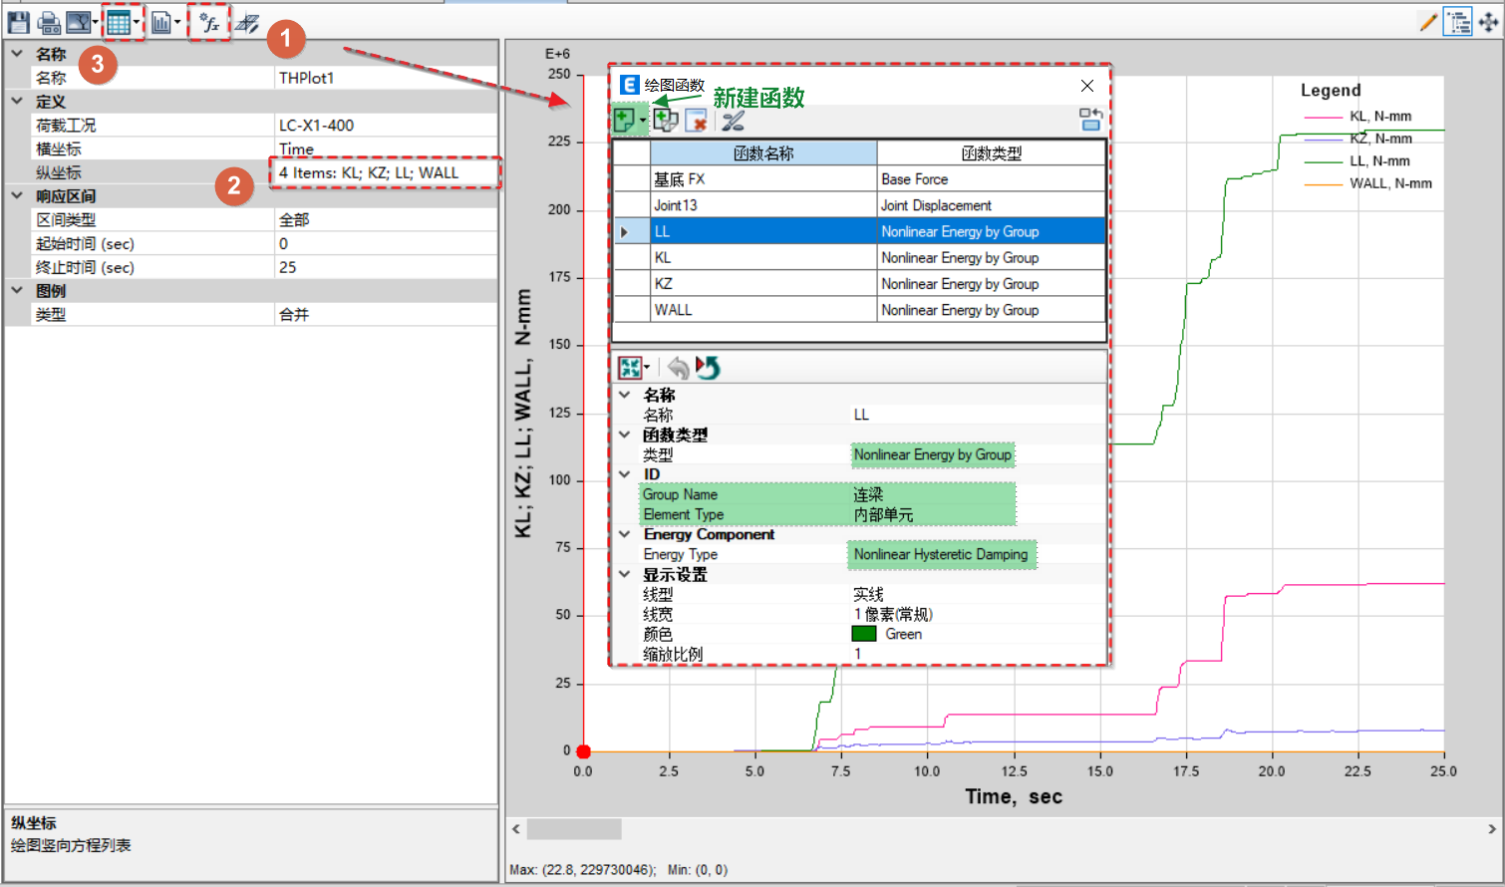Click the undo arrow in the properties toolbar
The width and height of the screenshot is (1505, 887).
click(679, 368)
